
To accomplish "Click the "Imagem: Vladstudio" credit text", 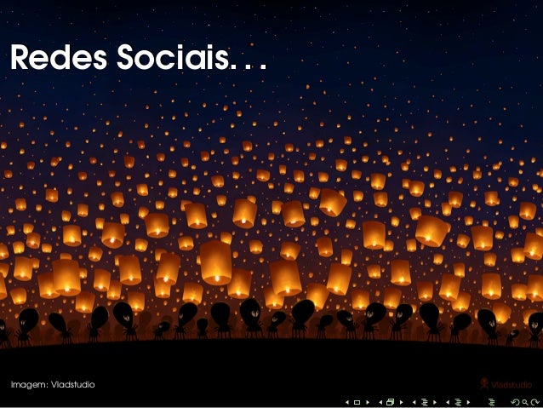I will (53, 385).
